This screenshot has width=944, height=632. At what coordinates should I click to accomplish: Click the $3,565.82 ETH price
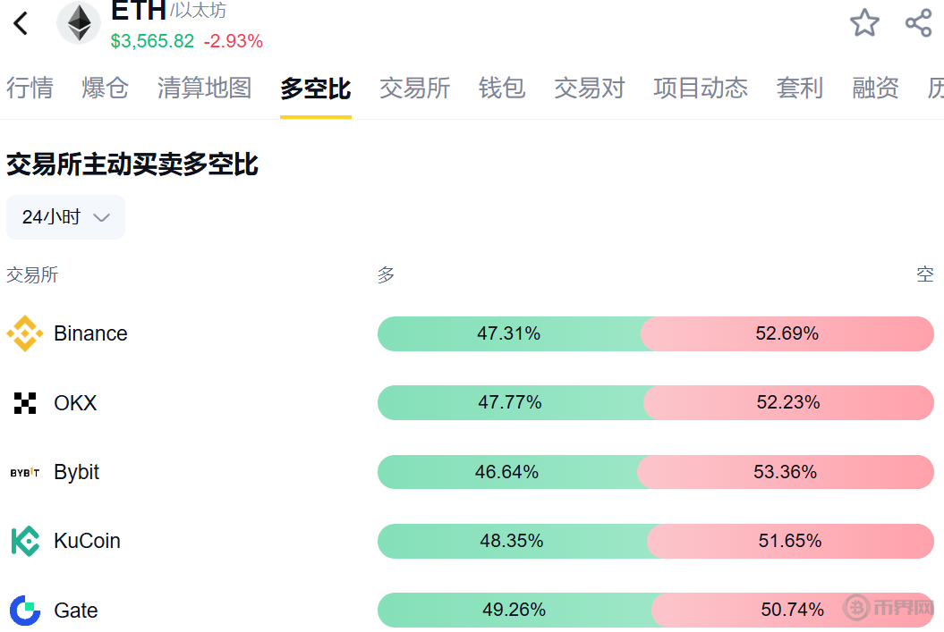point(152,41)
